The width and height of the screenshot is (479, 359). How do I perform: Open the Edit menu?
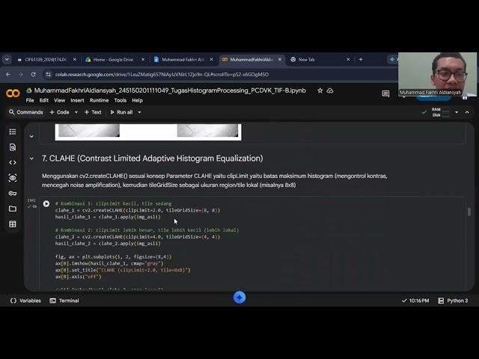point(44,100)
